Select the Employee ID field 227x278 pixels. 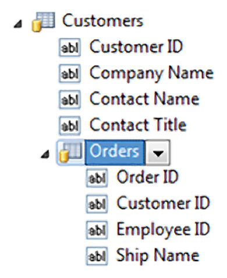point(164,230)
